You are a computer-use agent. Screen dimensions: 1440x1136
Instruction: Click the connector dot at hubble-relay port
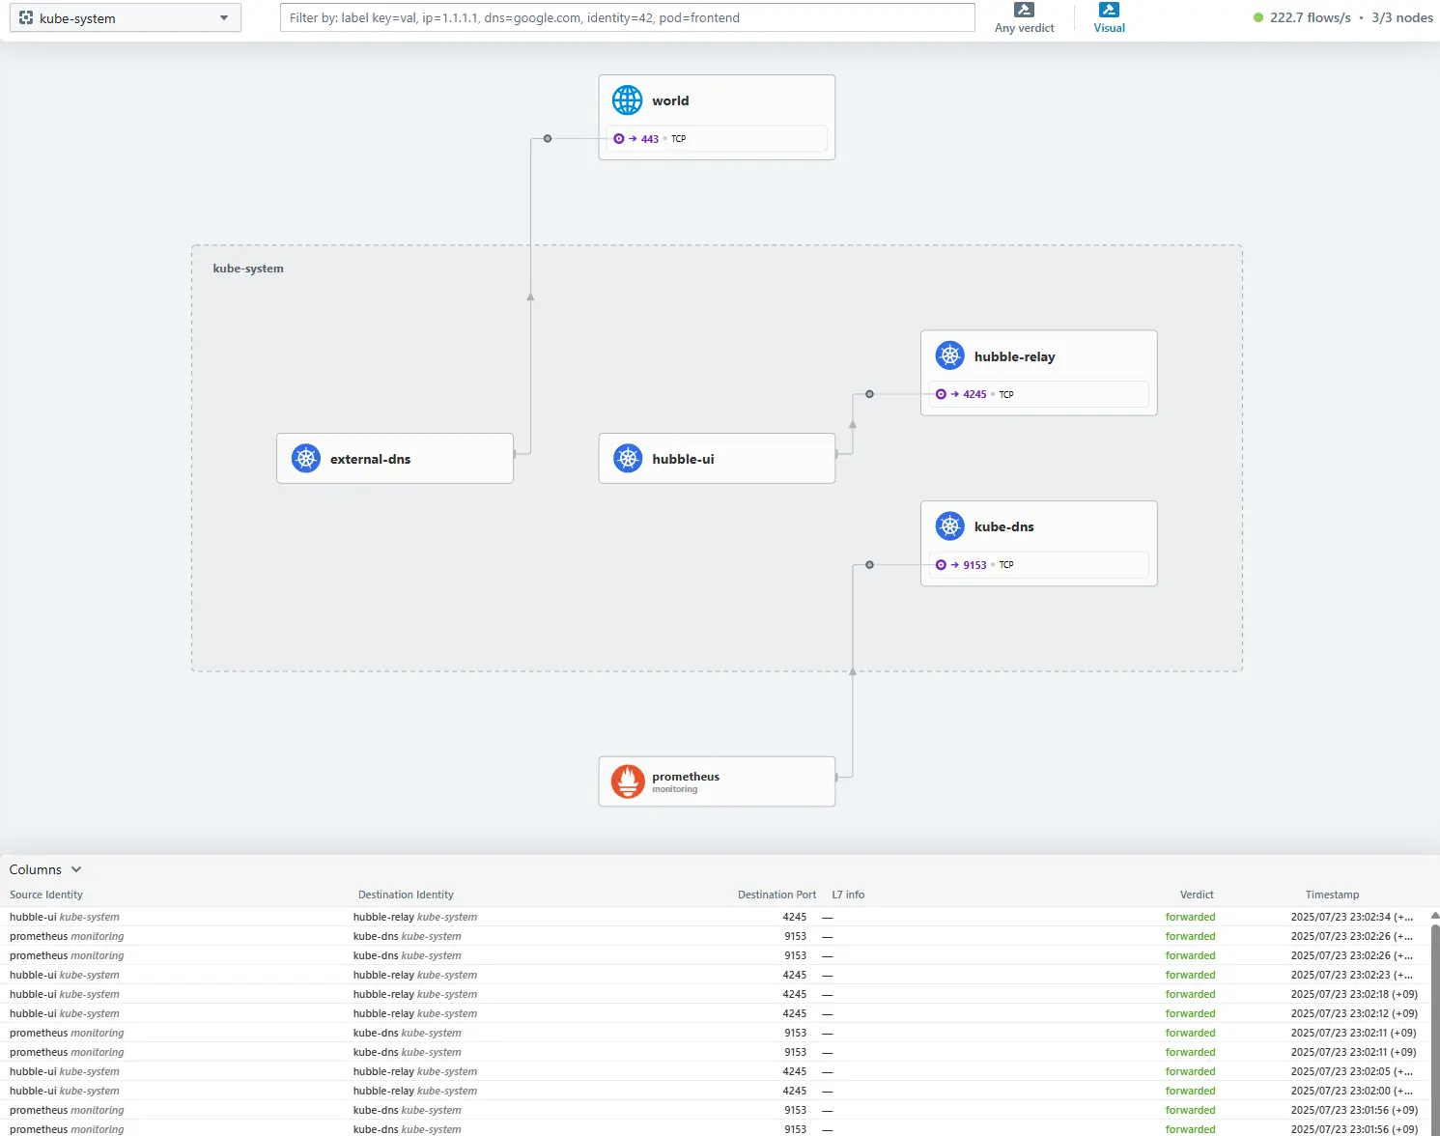[x=869, y=394]
